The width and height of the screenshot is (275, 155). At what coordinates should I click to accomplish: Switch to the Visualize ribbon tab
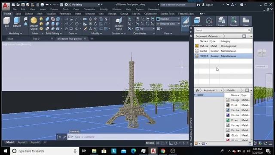coord(51,14)
